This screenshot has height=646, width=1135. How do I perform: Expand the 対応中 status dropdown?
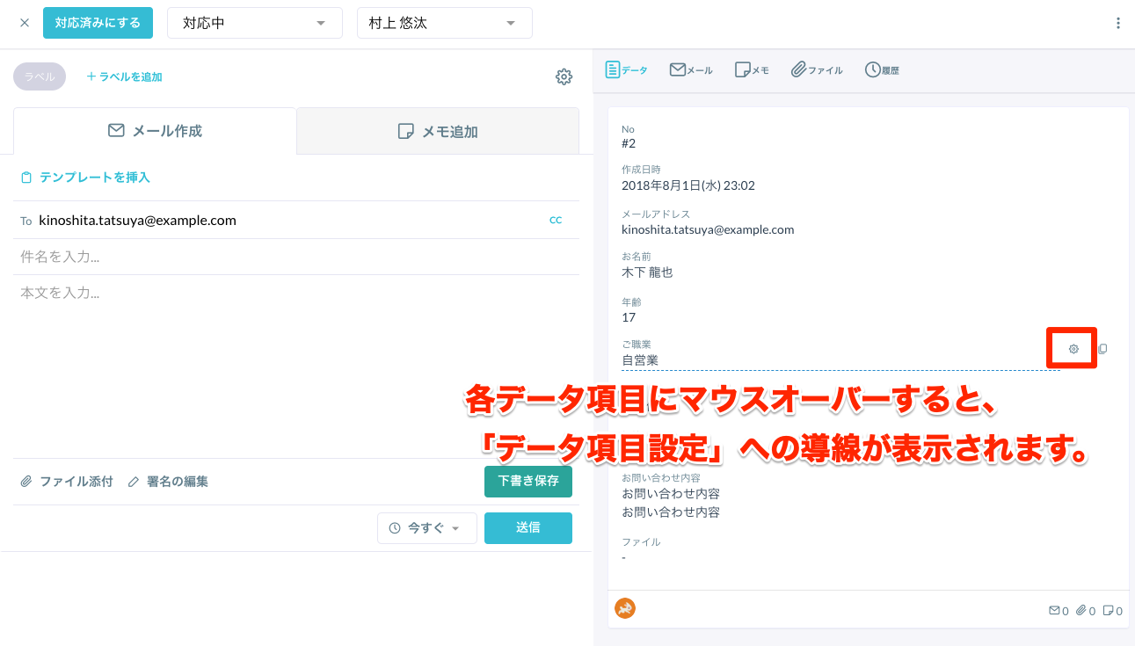(x=254, y=23)
